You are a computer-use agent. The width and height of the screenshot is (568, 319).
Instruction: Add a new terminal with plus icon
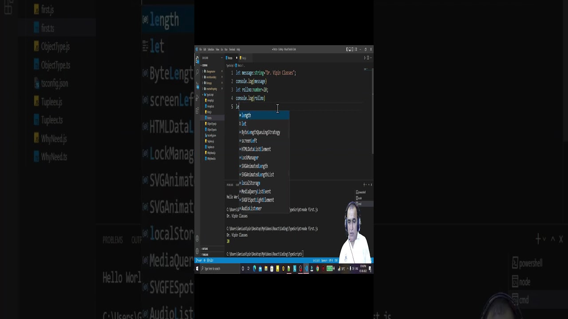(x=364, y=184)
